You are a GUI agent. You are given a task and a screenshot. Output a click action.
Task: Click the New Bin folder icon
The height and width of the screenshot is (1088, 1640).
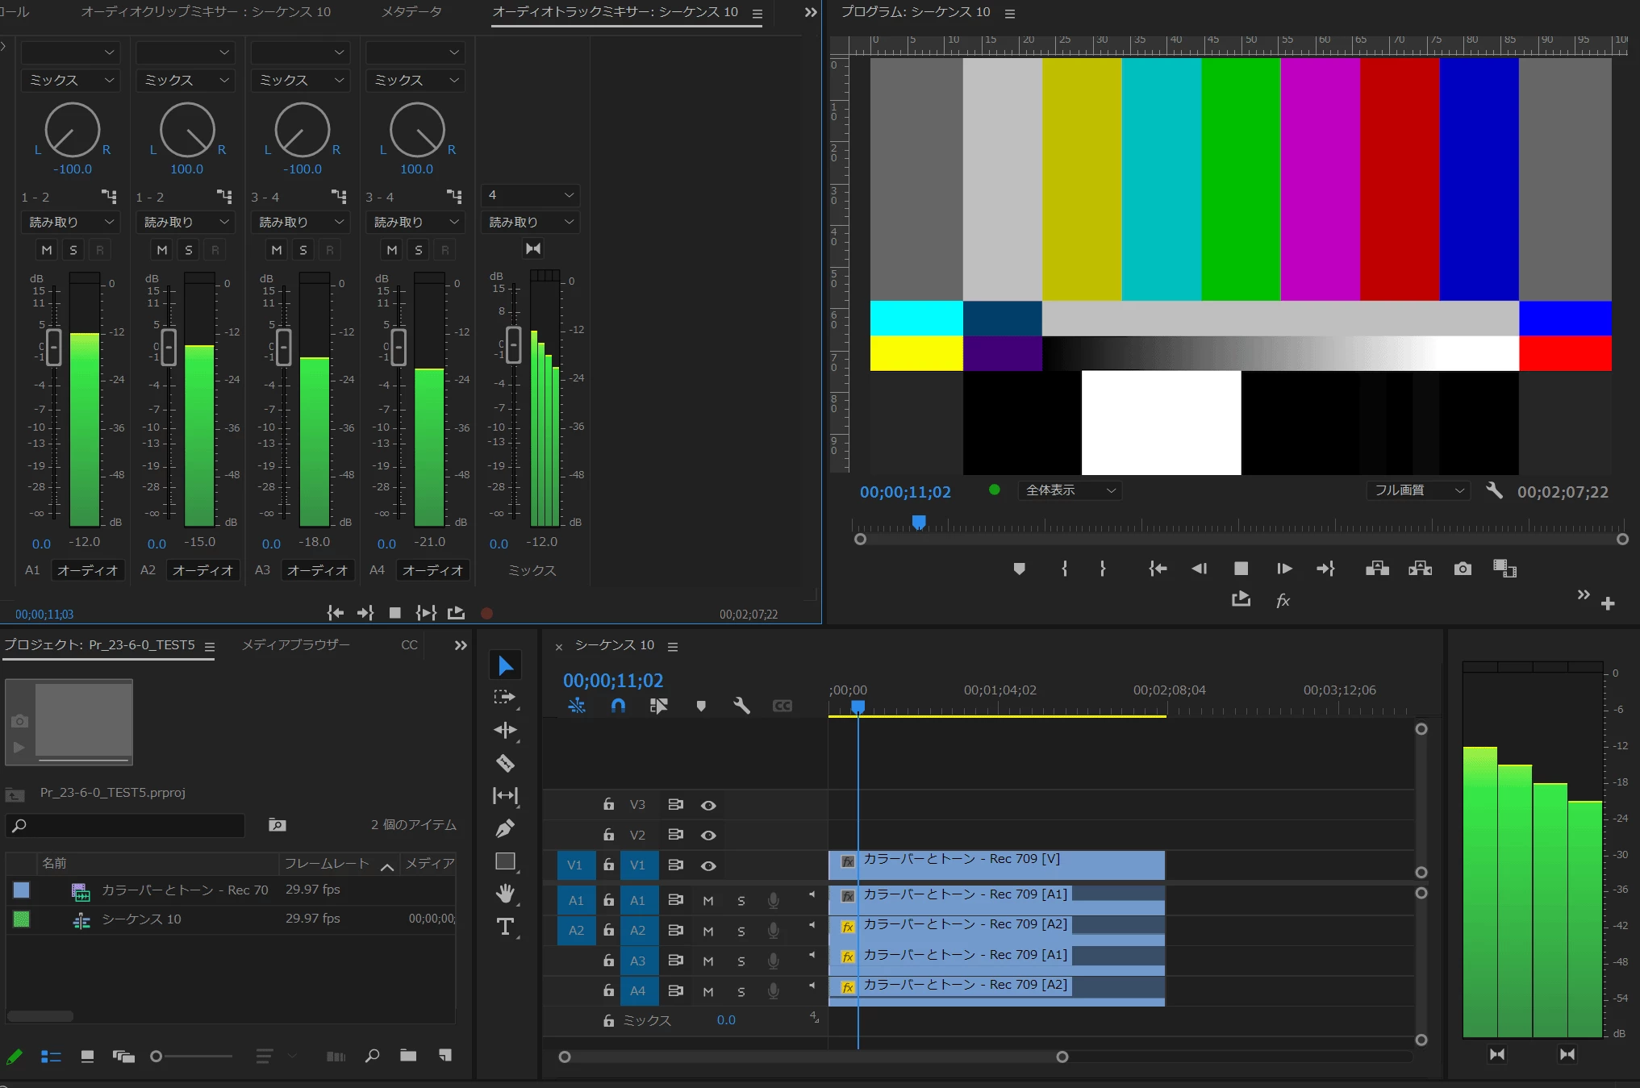[408, 1056]
